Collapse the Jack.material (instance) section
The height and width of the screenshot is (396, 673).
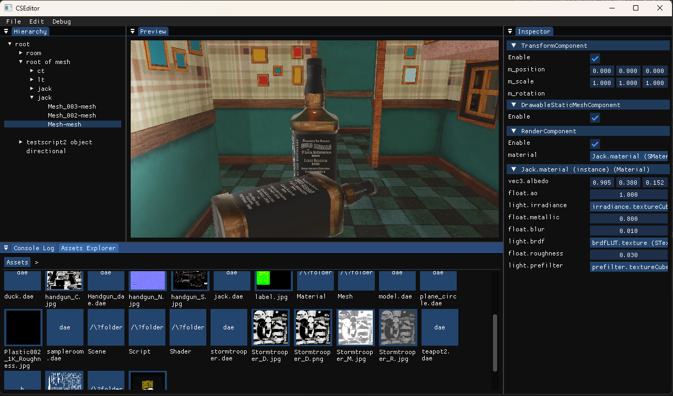click(x=514, y=169)
